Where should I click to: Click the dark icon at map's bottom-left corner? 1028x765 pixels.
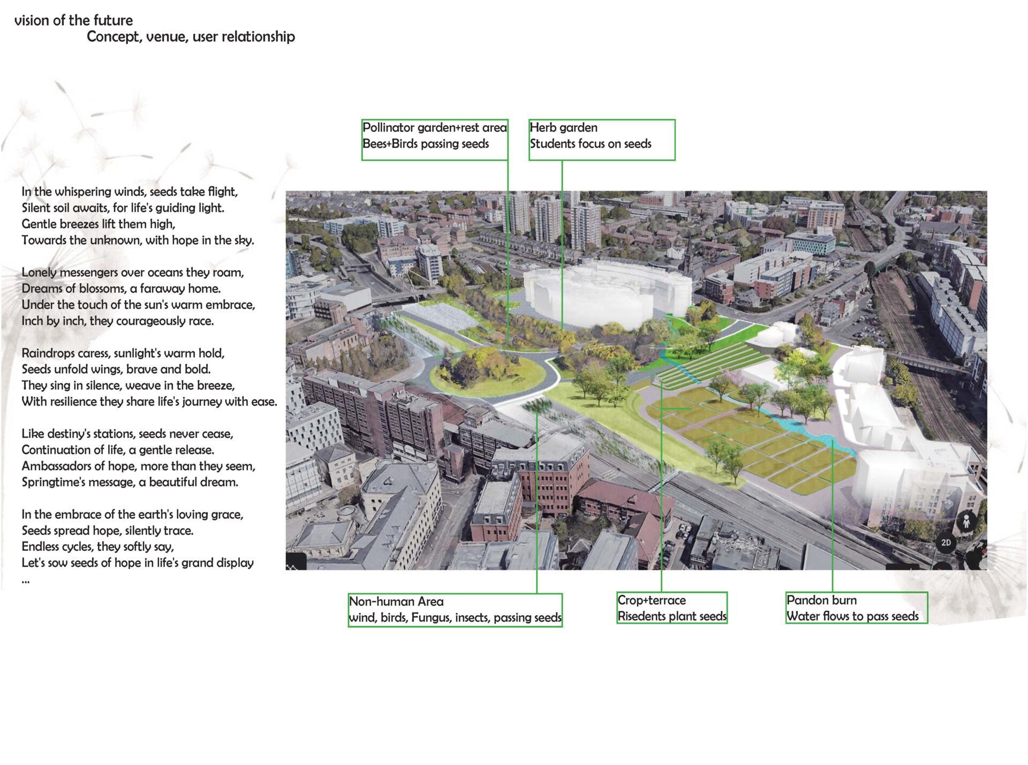tap(296, 562)
